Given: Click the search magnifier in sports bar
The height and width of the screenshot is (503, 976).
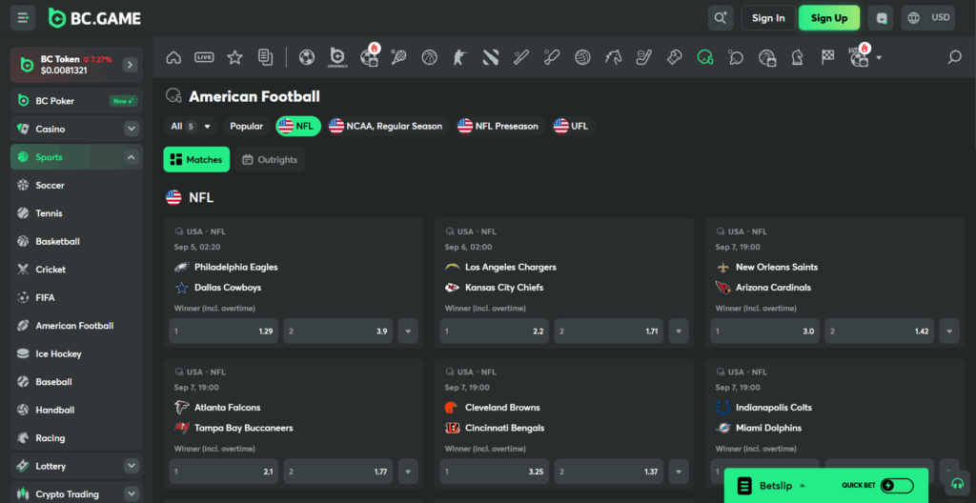Looking at the screenshot, I should pos(954,57).
